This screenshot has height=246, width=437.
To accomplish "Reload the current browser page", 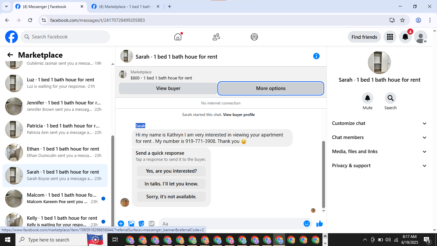I will pos(30,20).
